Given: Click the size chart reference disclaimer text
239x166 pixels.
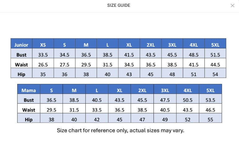Looking at the screenshot, I should (120, 130).
